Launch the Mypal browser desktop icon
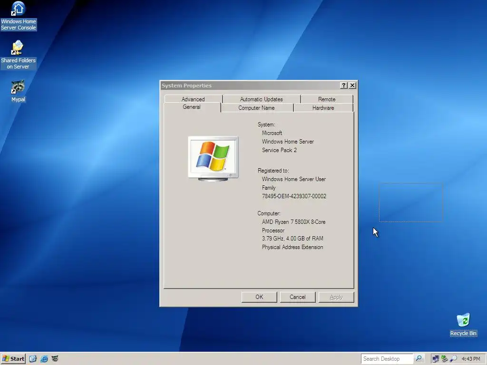Image resolution: width=487 pixels, height=365 pixels. 18,91
